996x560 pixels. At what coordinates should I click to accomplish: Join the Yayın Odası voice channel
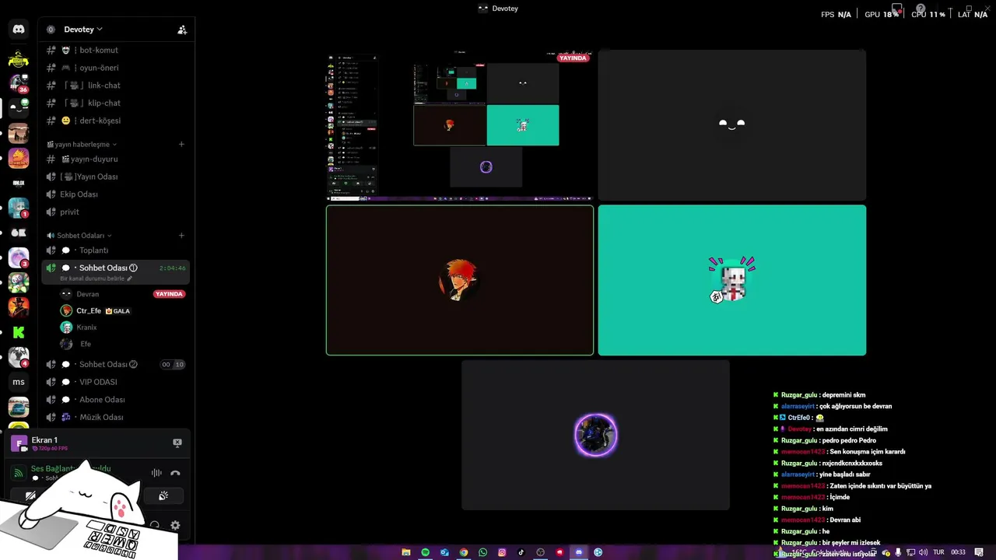coord(116,177)
